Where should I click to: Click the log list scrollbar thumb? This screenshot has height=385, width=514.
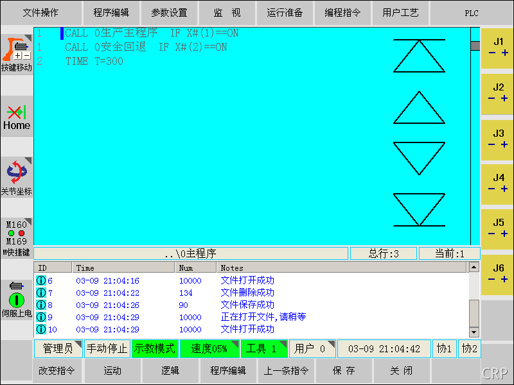pos(474,313)
